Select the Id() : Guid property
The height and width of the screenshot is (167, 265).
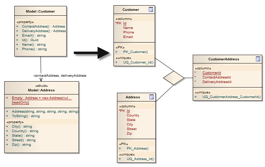coord(30,40)
